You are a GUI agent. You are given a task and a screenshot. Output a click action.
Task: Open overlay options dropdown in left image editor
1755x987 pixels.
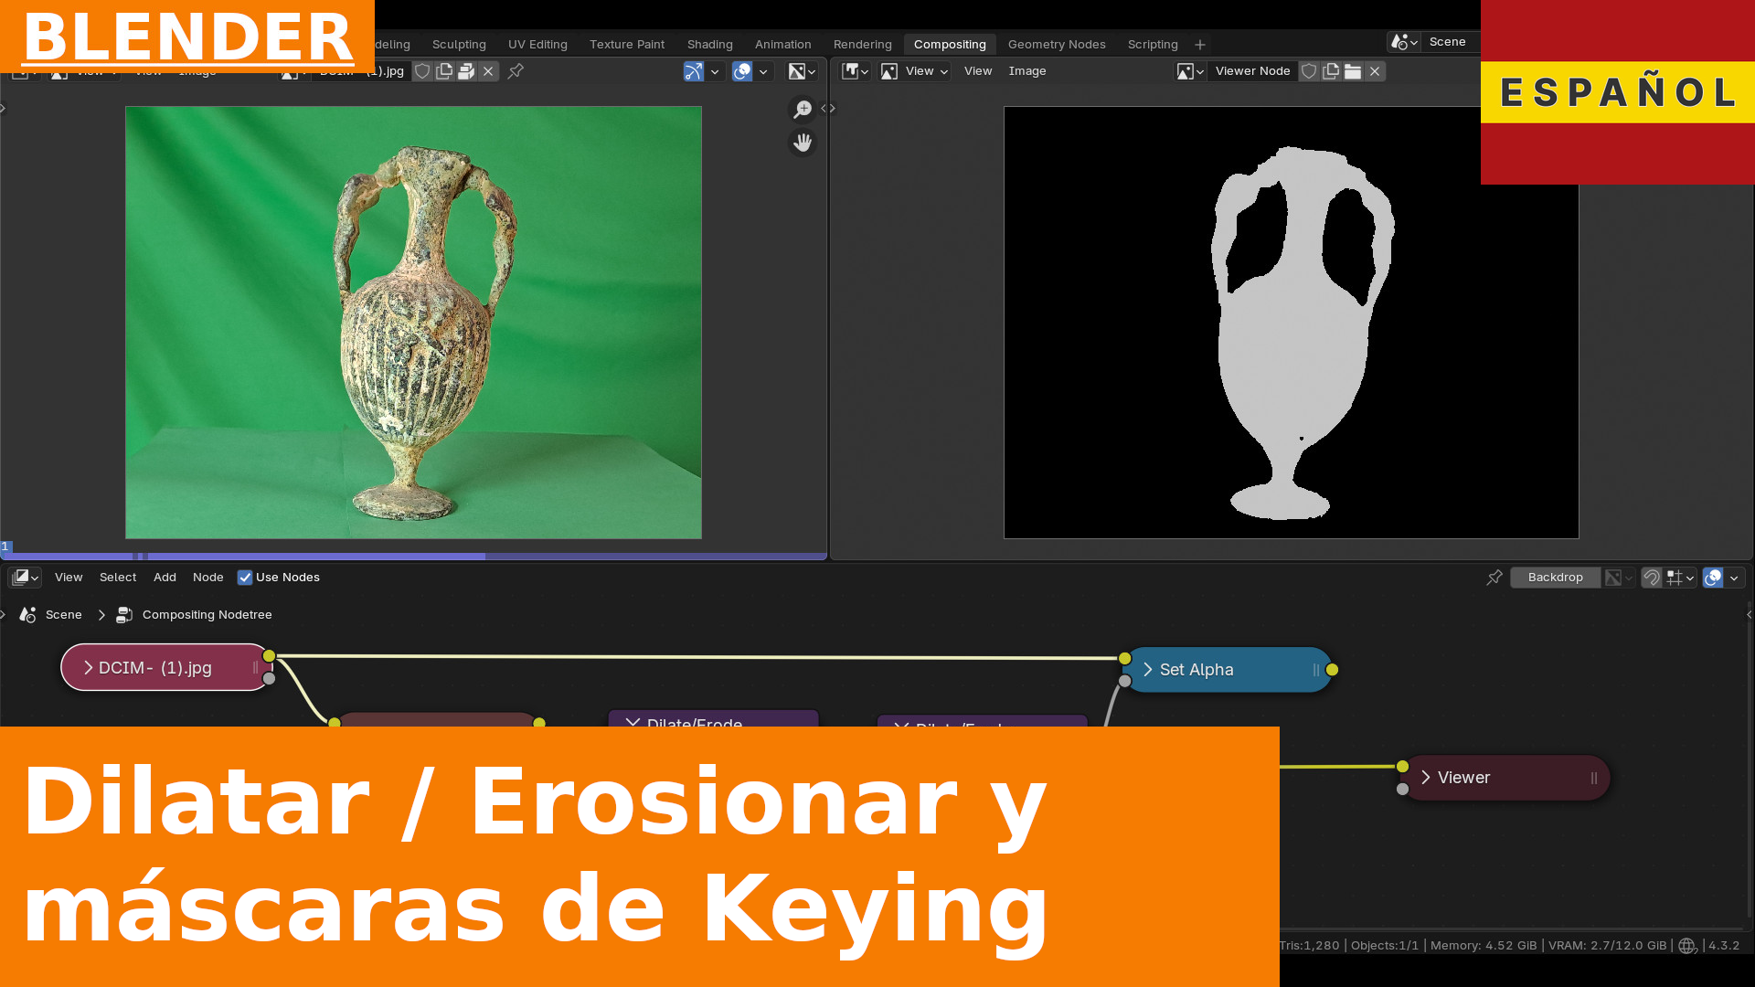763,71
